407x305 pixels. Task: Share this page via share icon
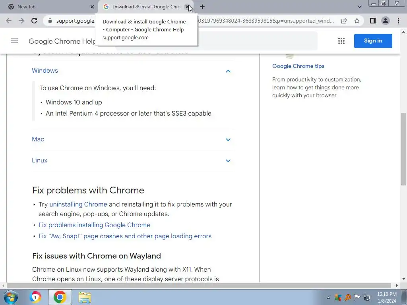click(x=344, y=21)
